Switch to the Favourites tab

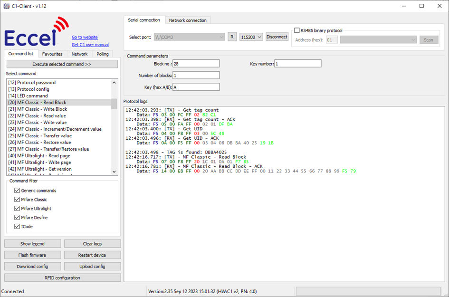point(52,54)
